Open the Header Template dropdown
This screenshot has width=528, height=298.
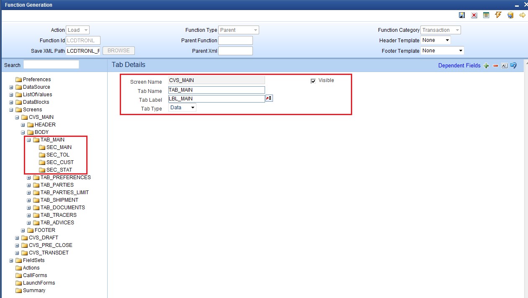[x=436, y=40]
